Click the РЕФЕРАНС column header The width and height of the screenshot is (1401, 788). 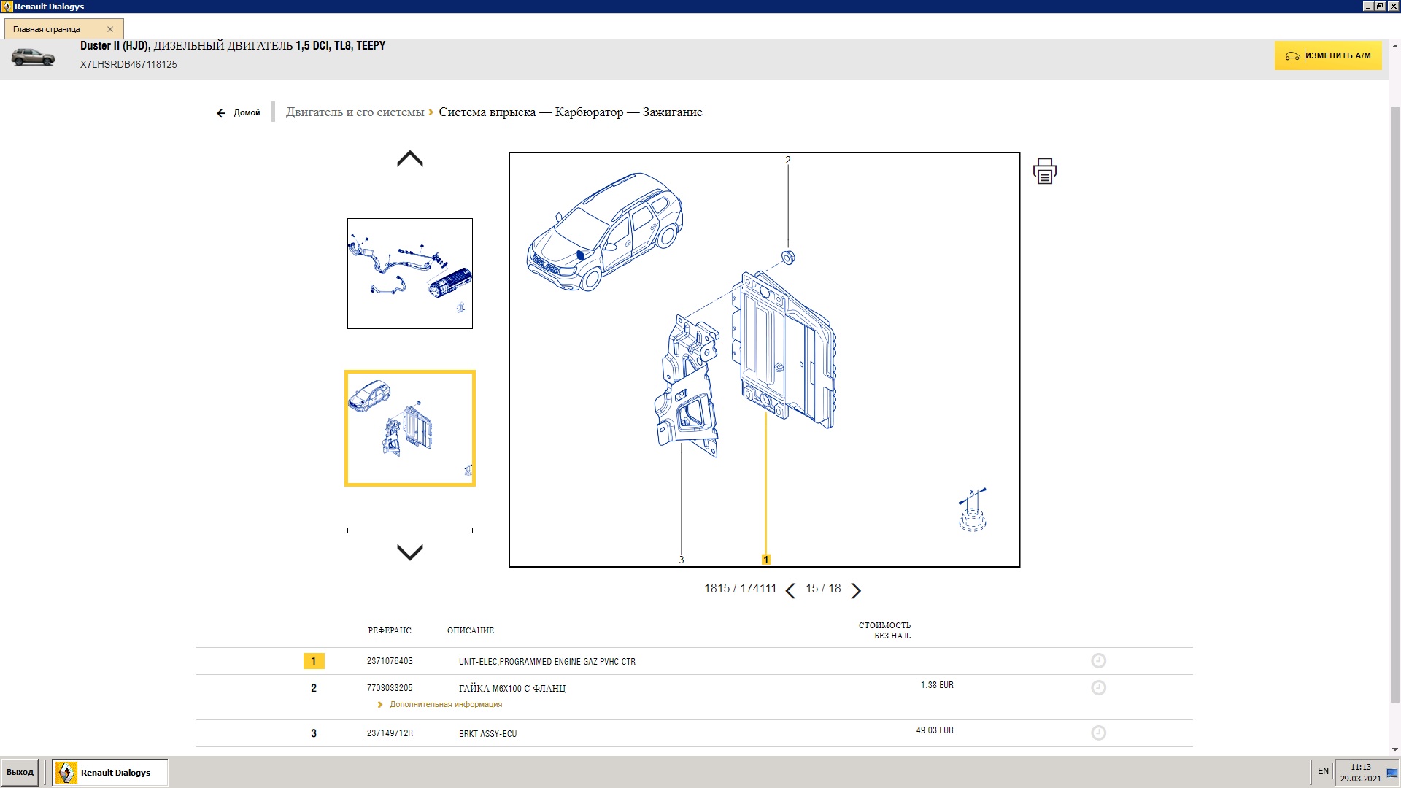pos(390,630)
